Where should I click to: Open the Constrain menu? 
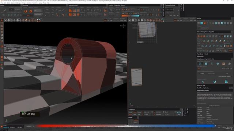[29, 3]
